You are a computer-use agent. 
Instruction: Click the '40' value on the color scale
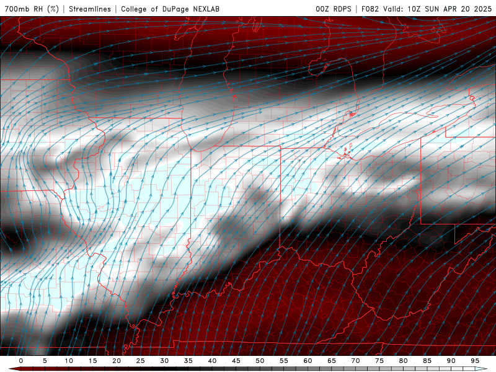(x=212, y=361)
